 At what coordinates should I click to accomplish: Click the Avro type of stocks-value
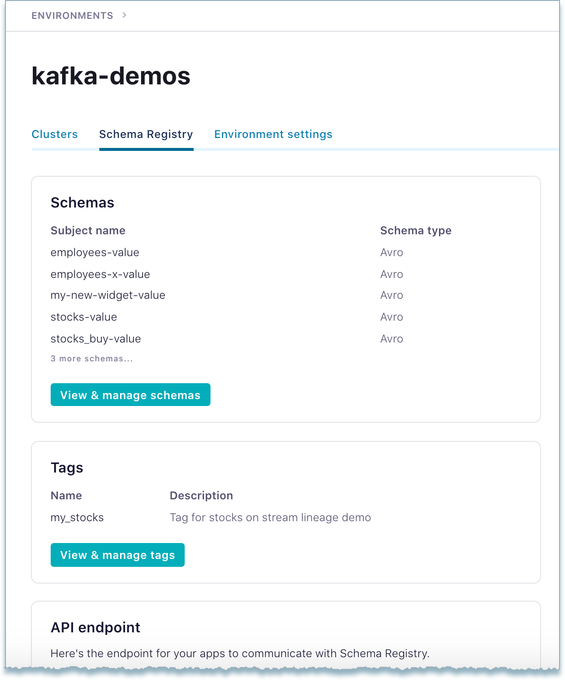coord(392,317)
